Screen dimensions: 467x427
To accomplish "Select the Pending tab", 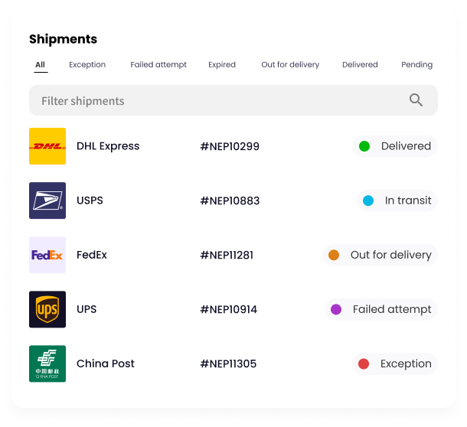I will pos(417,64).
